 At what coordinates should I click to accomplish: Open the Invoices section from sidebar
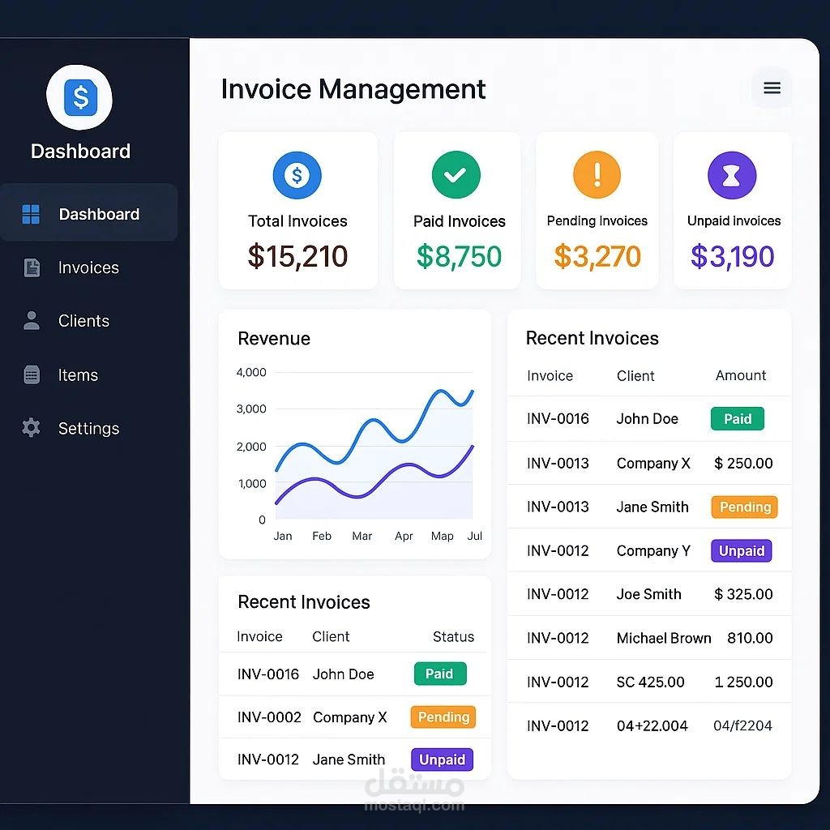pyautogui.click(x=89, y=267)
